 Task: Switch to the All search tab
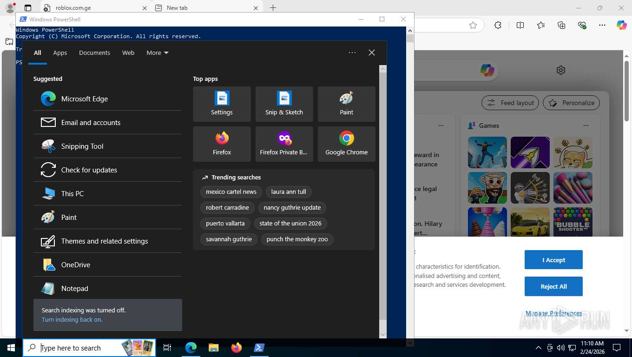[x=38, y=53]
